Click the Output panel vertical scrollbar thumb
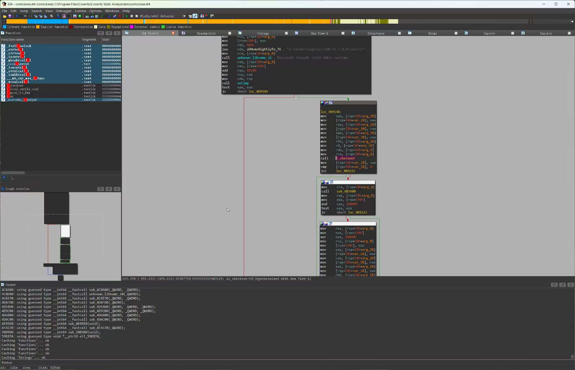 [x=572, y=357]
